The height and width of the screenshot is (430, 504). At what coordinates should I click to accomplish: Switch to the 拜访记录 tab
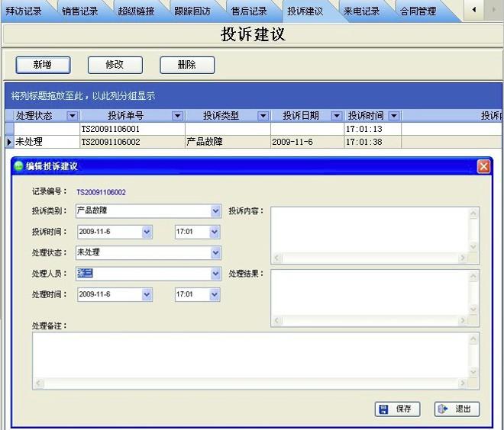coord(24,11)
